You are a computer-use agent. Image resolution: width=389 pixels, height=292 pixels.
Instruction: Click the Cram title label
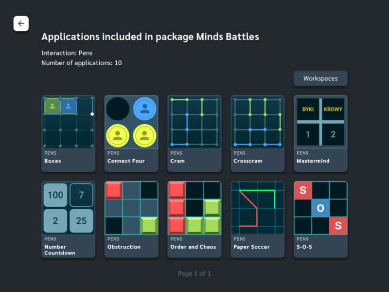coord(177,161)
